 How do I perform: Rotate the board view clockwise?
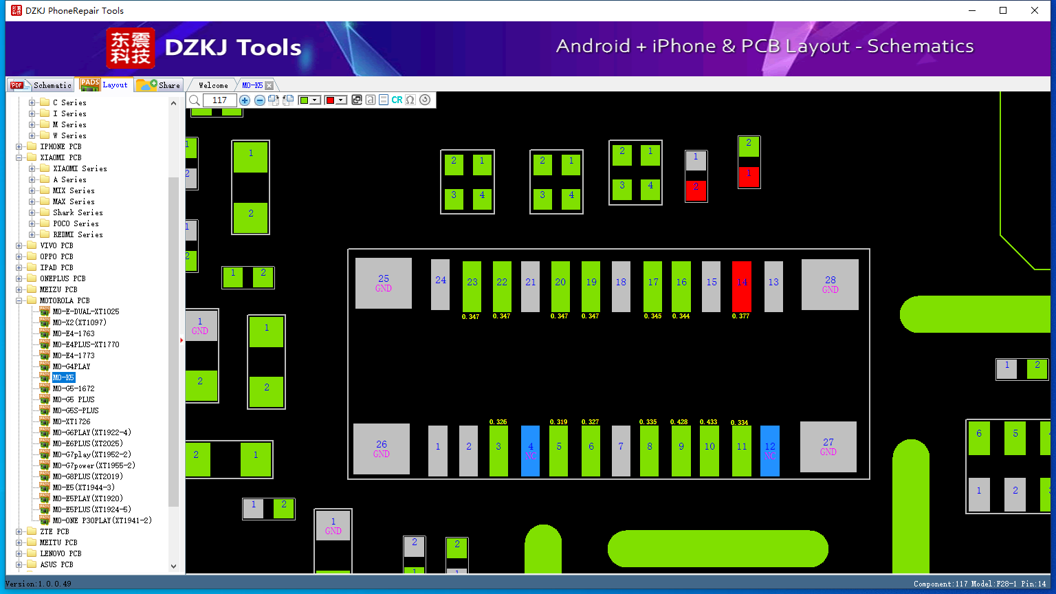[x=274, y=100]
